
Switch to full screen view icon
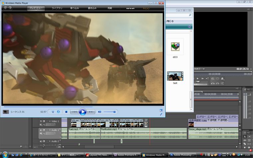point(161,110)
